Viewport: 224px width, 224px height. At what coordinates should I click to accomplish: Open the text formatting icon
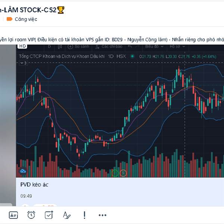[66, 215]
